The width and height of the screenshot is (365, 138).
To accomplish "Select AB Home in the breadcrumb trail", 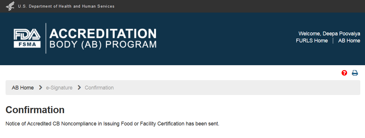I will [23, 88].
